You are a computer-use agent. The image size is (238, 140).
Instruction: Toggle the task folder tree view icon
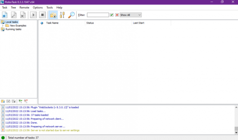tap(53, 15)
